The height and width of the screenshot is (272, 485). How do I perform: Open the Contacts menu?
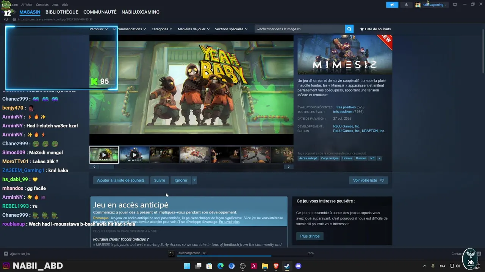click(x=42, y=5)
